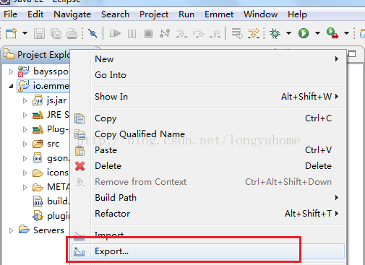Expand the META-INF folder node
The height and width of the screenshot is (265, 365).
coord(25,187)
